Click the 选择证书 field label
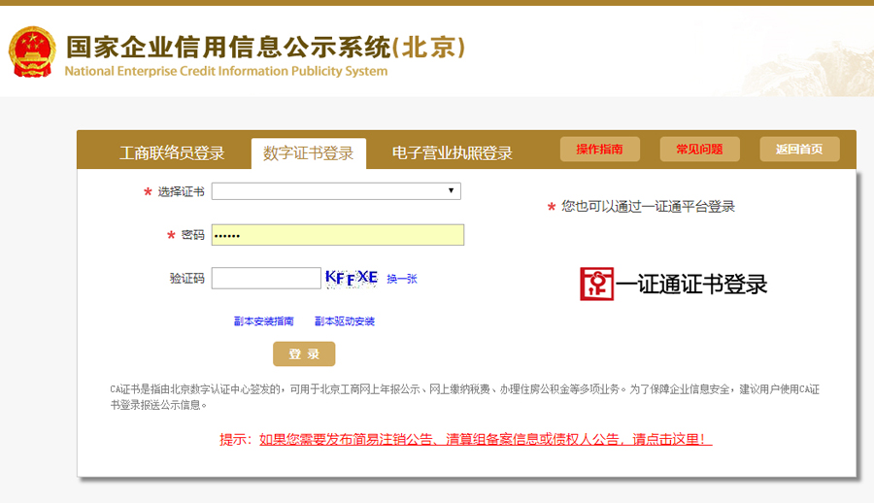This screenshot has height=503, width=874. point(182,192)
